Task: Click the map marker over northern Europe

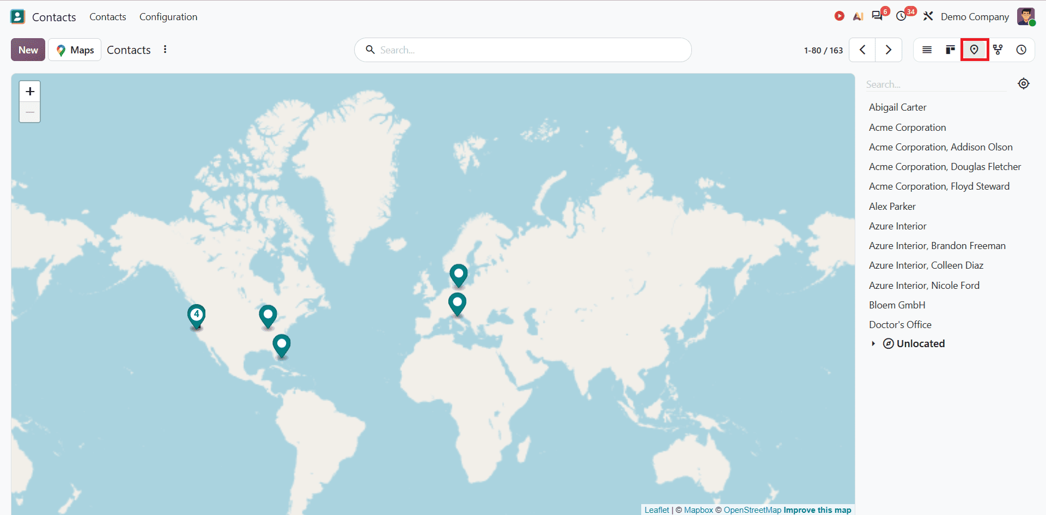Action: (459, 276)
